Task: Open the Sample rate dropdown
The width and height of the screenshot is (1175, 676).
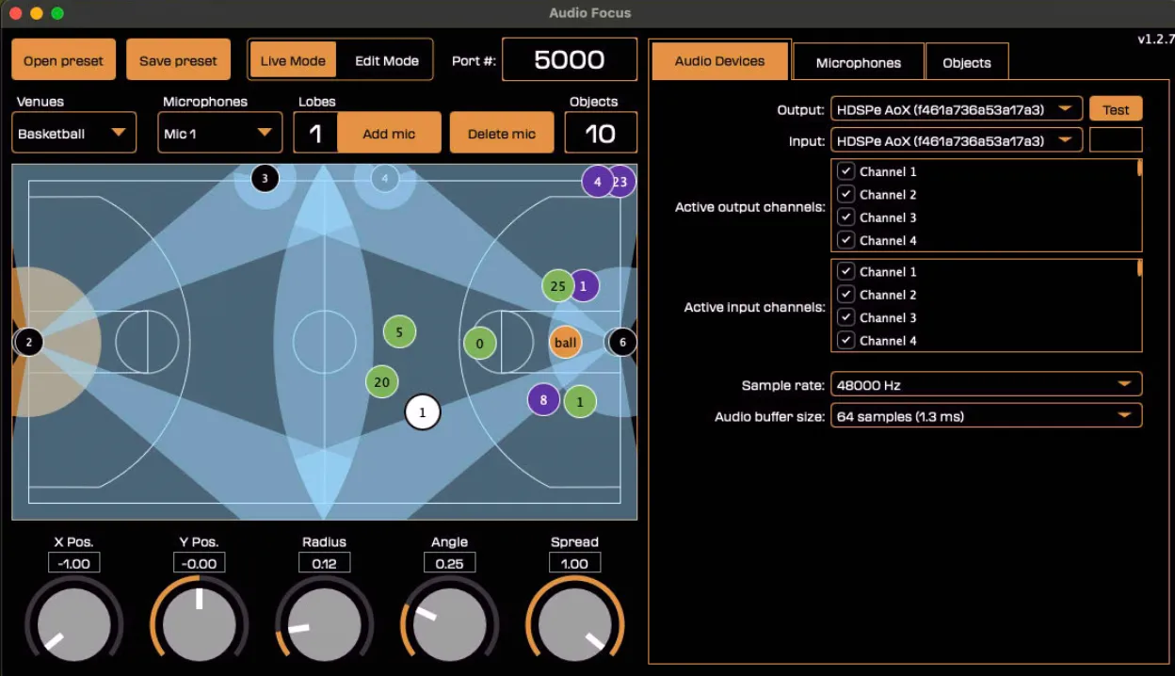Action: click(x=985, y=384)
